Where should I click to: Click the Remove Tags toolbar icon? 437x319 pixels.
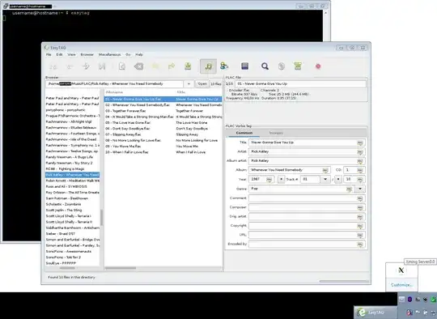coord(138,66)
